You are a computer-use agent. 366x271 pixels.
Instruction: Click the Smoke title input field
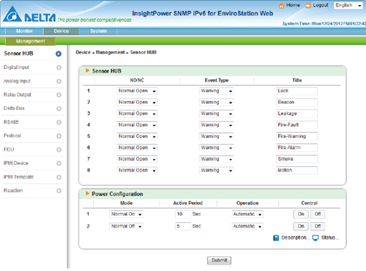(x=297, y=159)
